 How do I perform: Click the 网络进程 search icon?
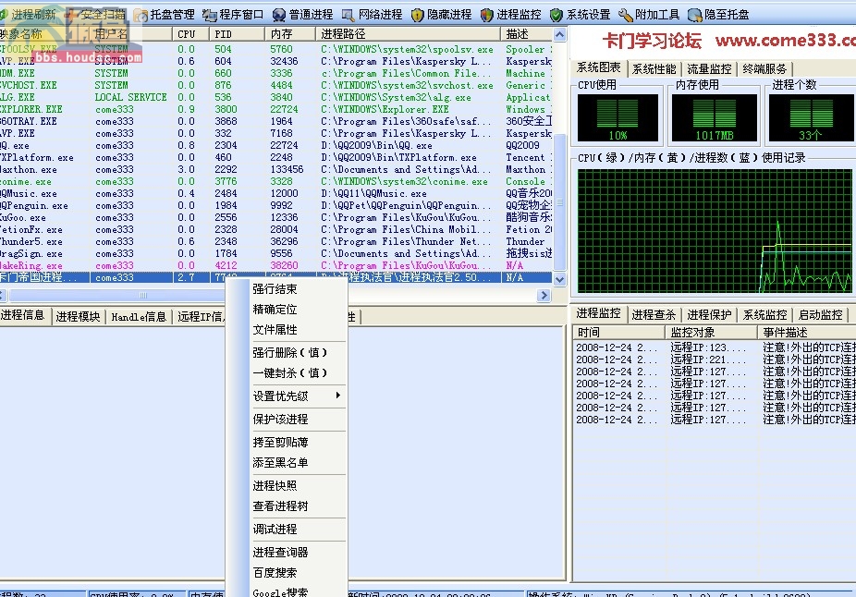(x=349, y=15)
